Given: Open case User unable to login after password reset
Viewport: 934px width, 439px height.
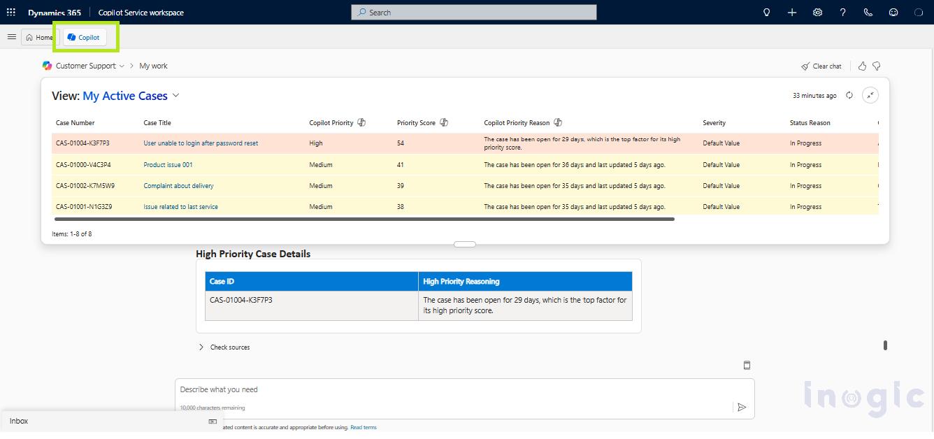Looking at the screenshot, I should coord(201,143).
